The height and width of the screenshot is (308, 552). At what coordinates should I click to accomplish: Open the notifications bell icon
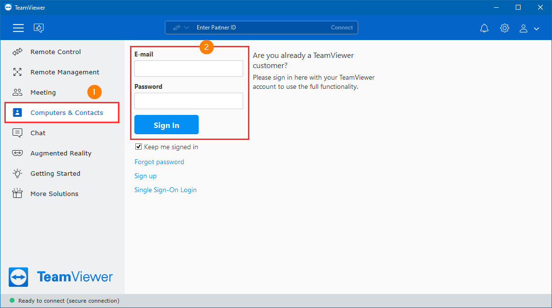coord(484,28)
